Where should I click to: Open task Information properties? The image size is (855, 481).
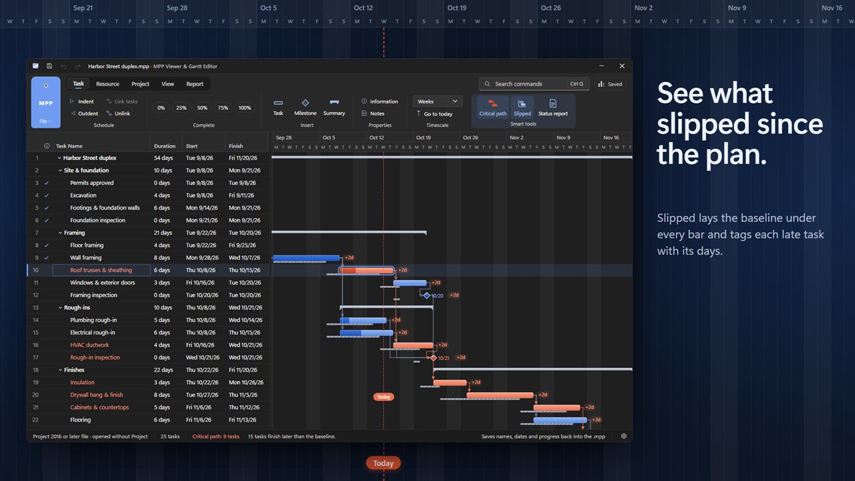(x=379, y=102)
